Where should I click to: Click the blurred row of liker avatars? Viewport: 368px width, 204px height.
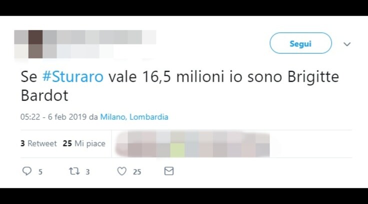(192, 144)
